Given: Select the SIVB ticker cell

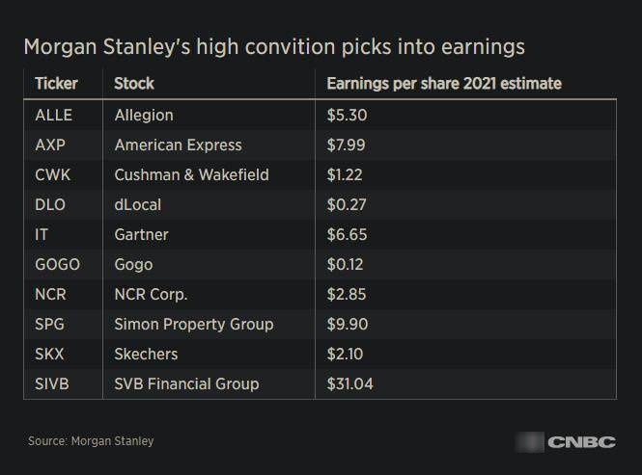Looking at the screenshot, I should point(51,383).
